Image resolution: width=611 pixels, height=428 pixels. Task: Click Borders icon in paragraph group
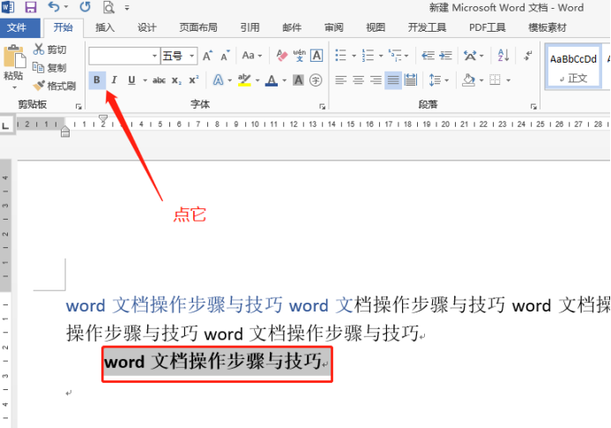coord(496,80)
